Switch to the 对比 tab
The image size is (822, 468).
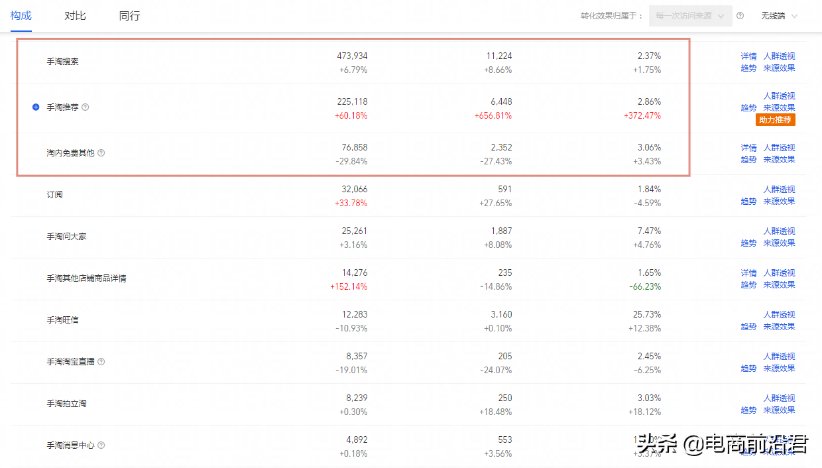[x=76, y=16]
